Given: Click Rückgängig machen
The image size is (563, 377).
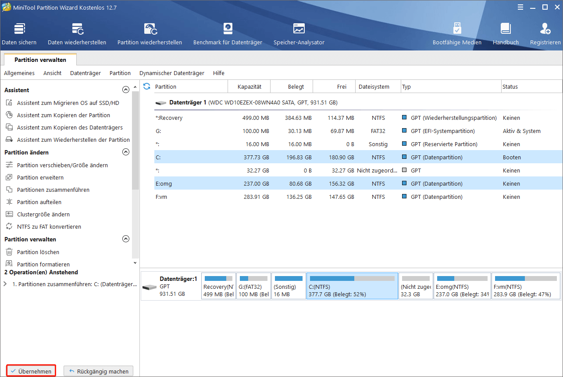Looking at the screenshot, I should [98, 371].
